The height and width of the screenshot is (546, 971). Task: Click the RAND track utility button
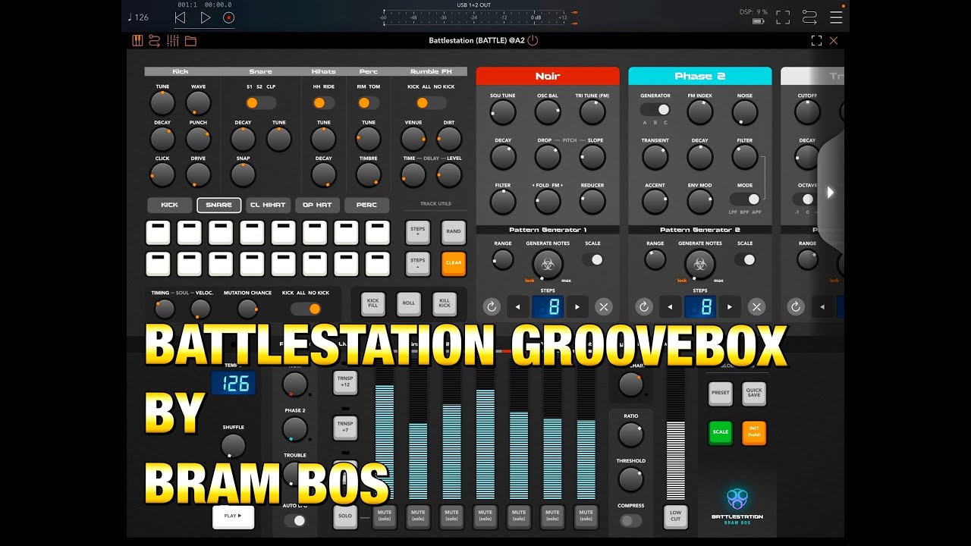click(x=454, y=231)
